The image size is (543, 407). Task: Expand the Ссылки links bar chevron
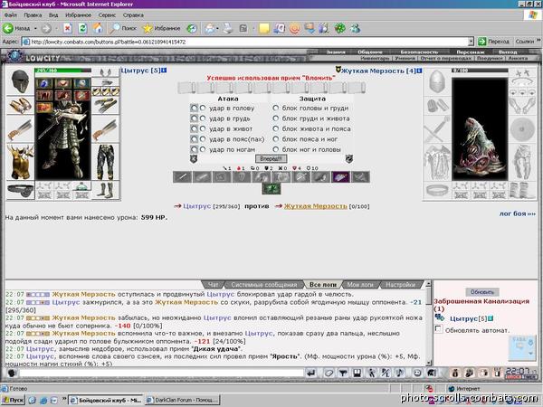click(x=538, y=41)
